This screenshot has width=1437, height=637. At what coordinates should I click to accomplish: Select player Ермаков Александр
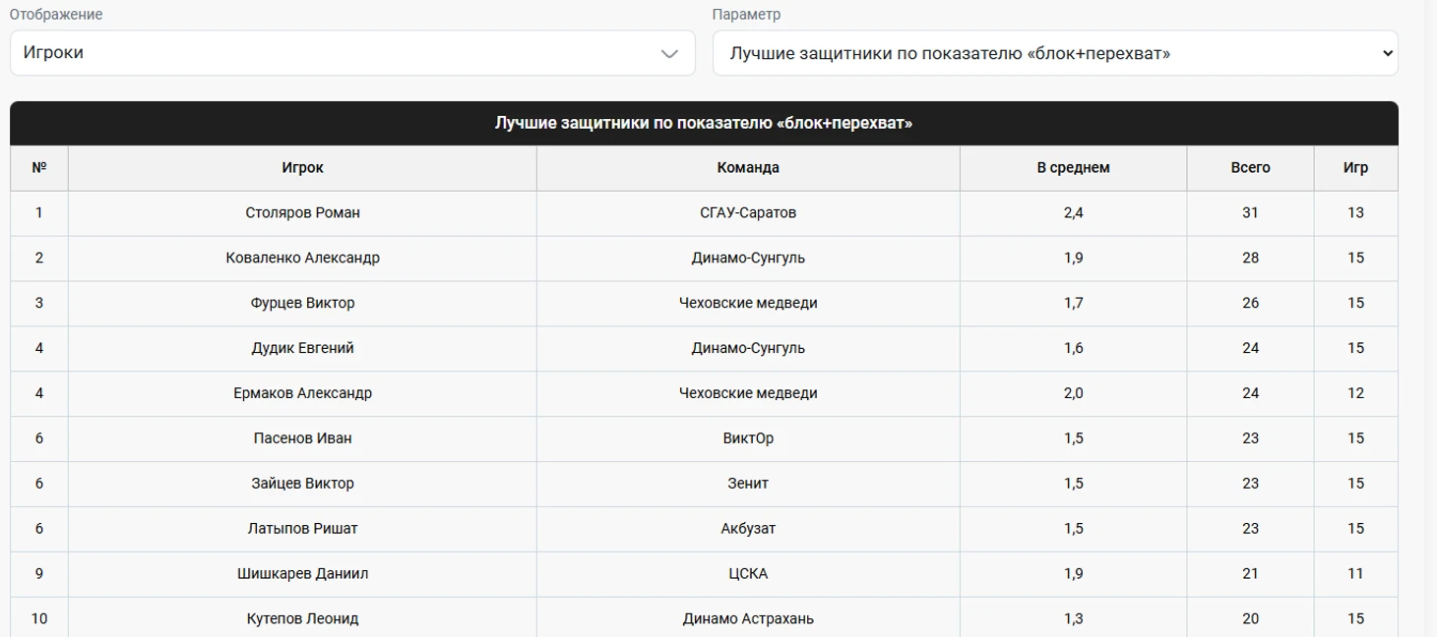point(302,393)
